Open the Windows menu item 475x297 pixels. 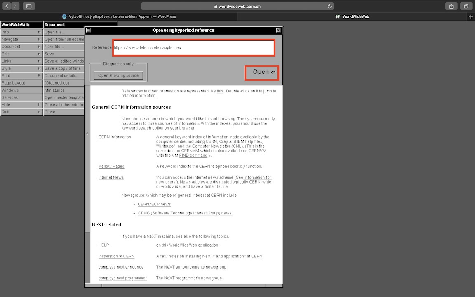tap(21, 90)
